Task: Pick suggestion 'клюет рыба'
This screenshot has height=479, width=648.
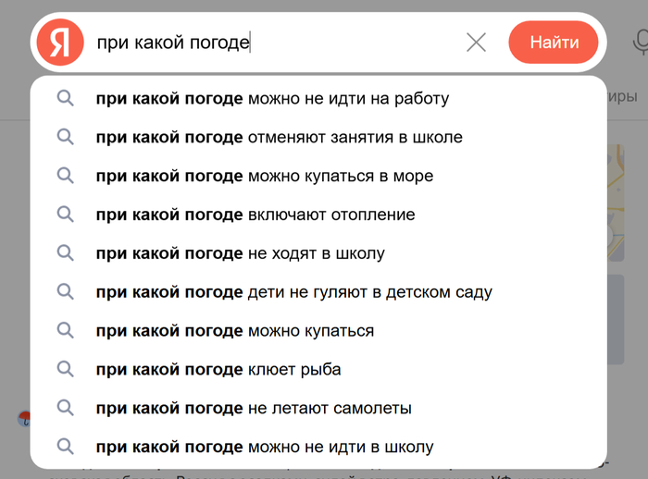Action: coord(218,370)
